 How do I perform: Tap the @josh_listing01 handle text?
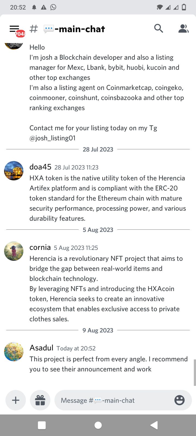coord(53,138)
